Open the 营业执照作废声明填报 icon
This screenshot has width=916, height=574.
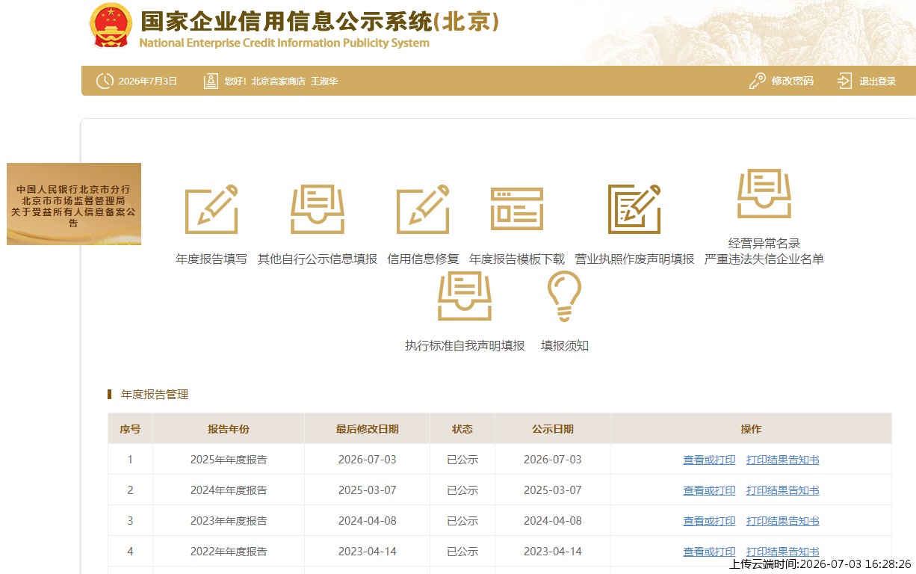[x=634, y=209]
